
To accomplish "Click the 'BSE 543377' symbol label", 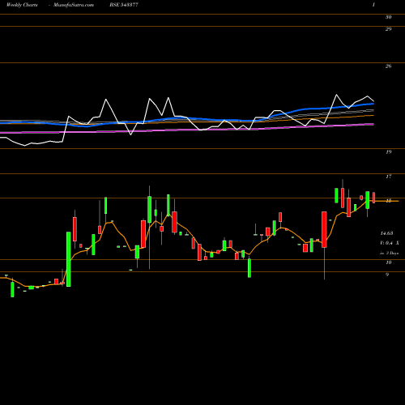I will pos(124,5).
